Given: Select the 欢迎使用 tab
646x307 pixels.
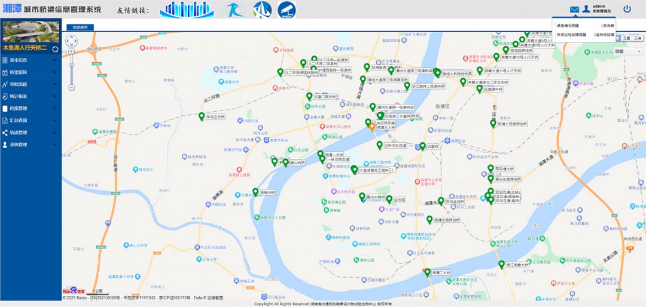Looking at the screenshot, I should pos(80,27).
